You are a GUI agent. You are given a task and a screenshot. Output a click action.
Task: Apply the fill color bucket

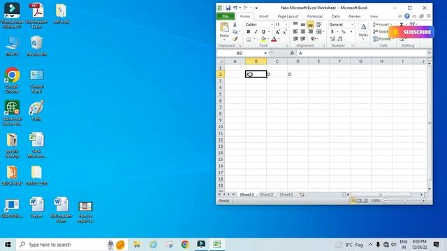click(263, 39)
